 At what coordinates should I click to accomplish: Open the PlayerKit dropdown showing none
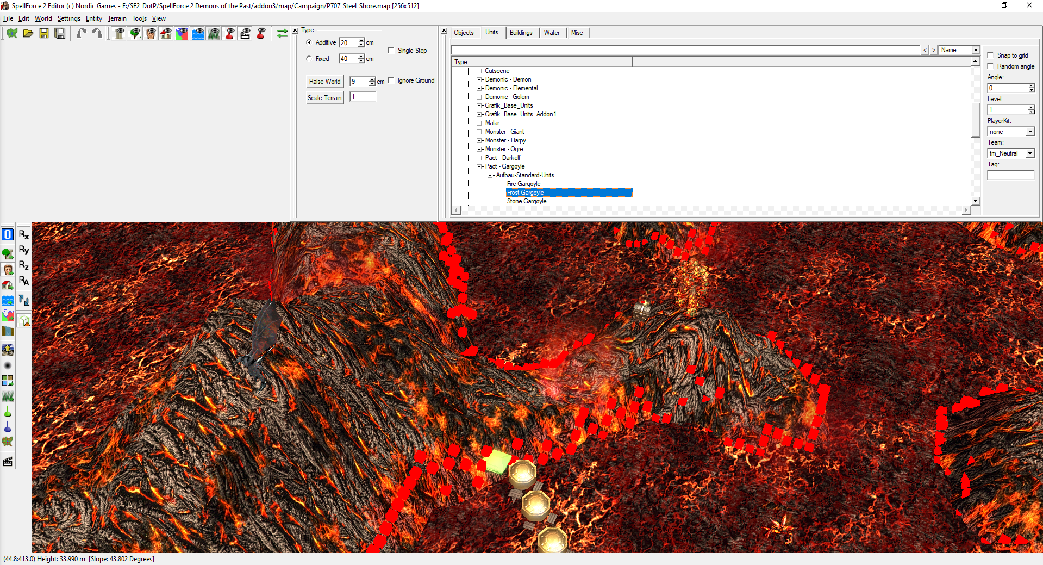[x=1030, y=132]
